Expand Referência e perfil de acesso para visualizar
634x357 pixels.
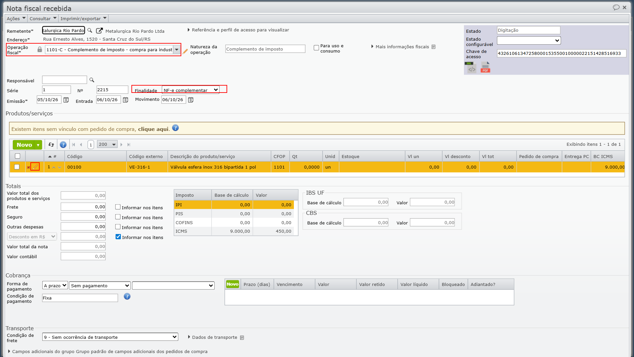click(x=238, y=30)
